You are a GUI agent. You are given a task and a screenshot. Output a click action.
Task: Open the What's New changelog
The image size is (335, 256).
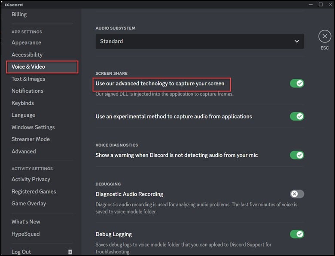(26, 222)
